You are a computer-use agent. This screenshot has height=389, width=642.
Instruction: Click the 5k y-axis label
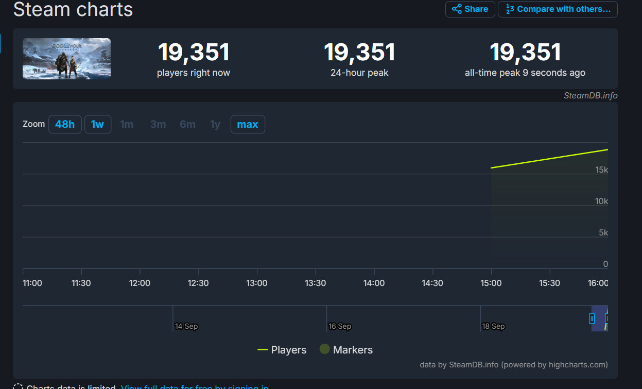coord(603,232)
